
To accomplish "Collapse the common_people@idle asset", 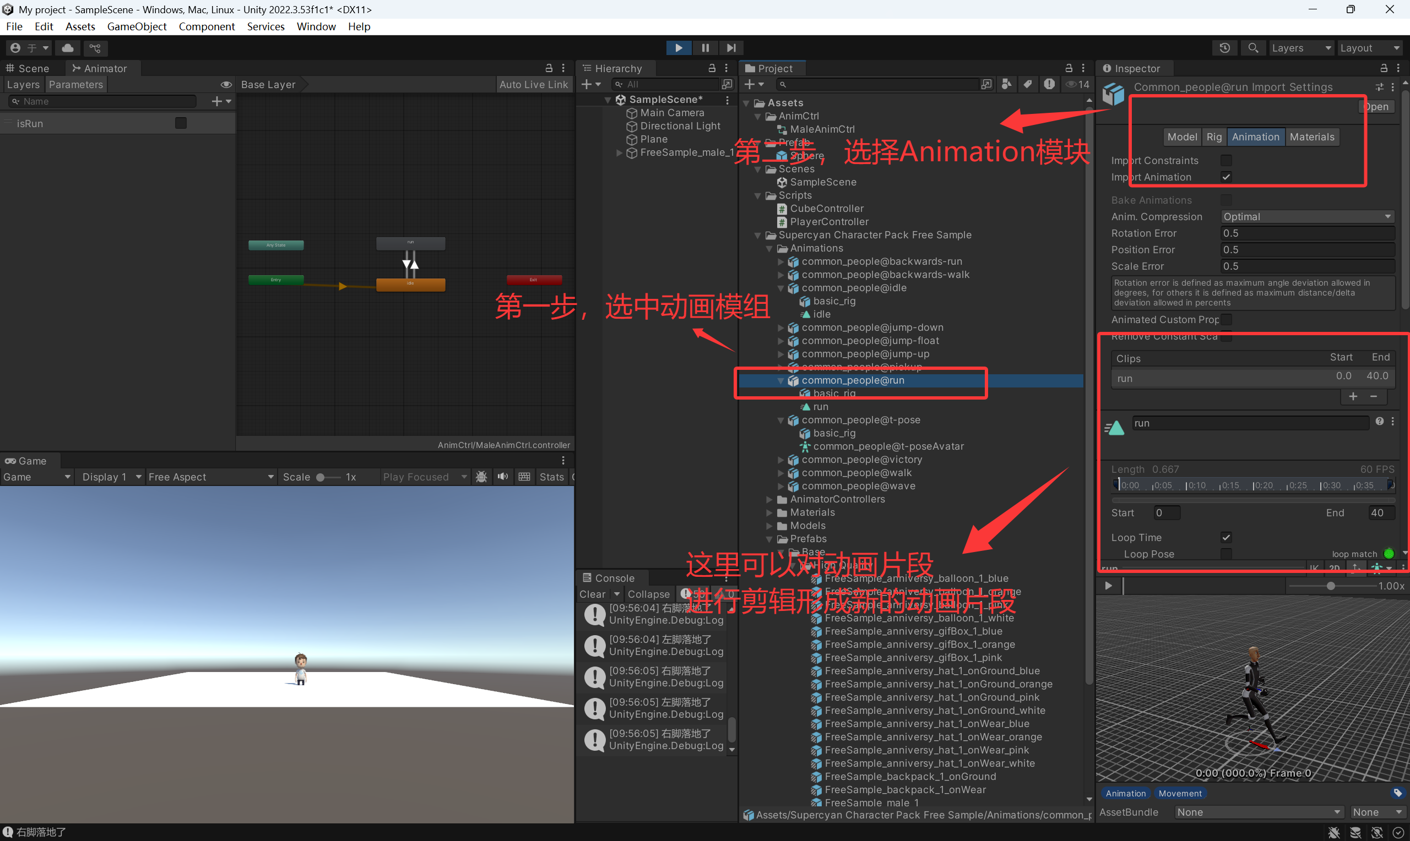I will click(780, 288).
